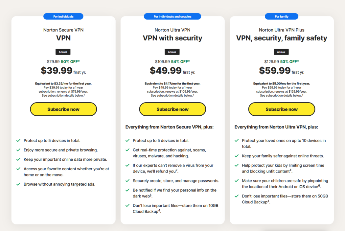Screen dimensions: 345x231
Task: Click the green check next to "Browse without annoying targeted ads"
Action: point(19,184)
